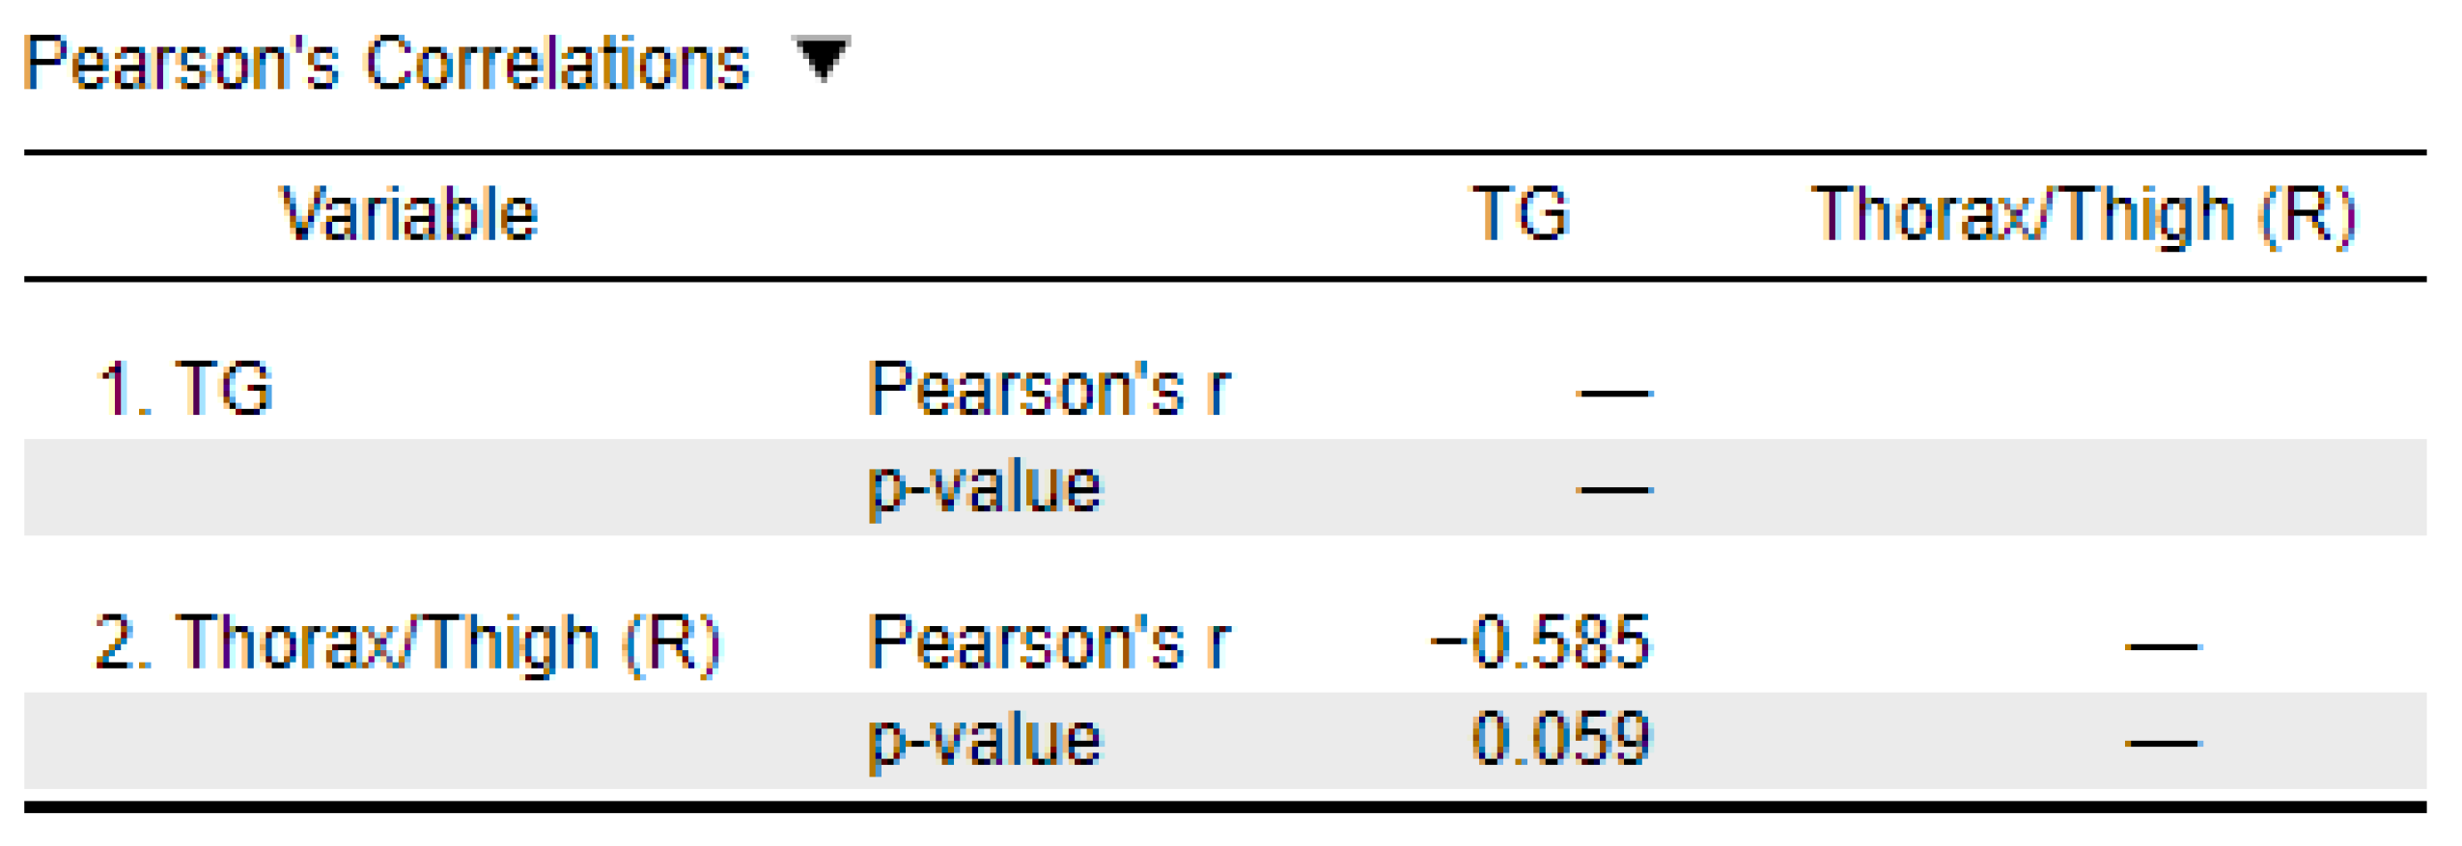
Task: Click the Pearson's Correlations table title
Action: click(x=386, y=64)
